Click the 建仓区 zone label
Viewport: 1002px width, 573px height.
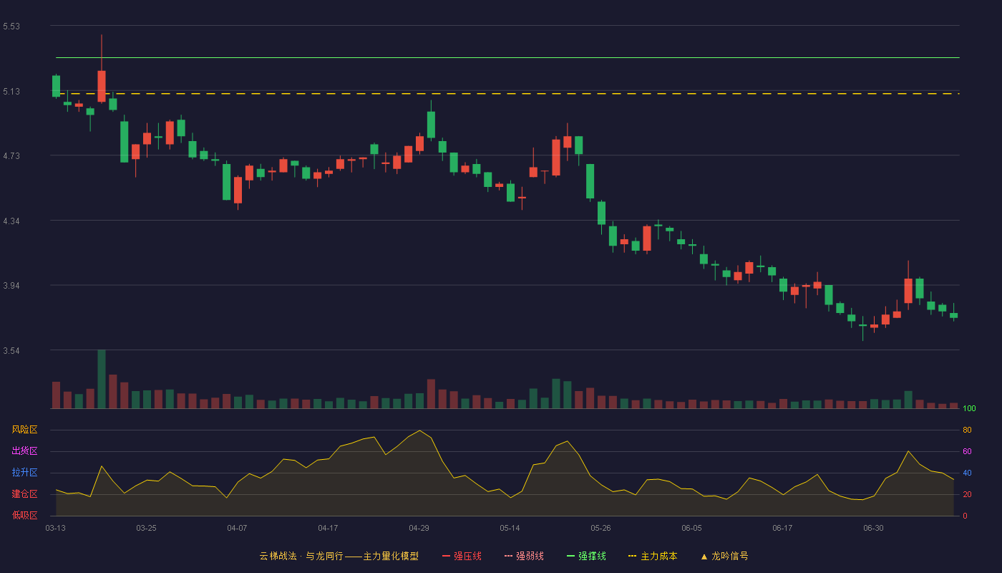24,494
